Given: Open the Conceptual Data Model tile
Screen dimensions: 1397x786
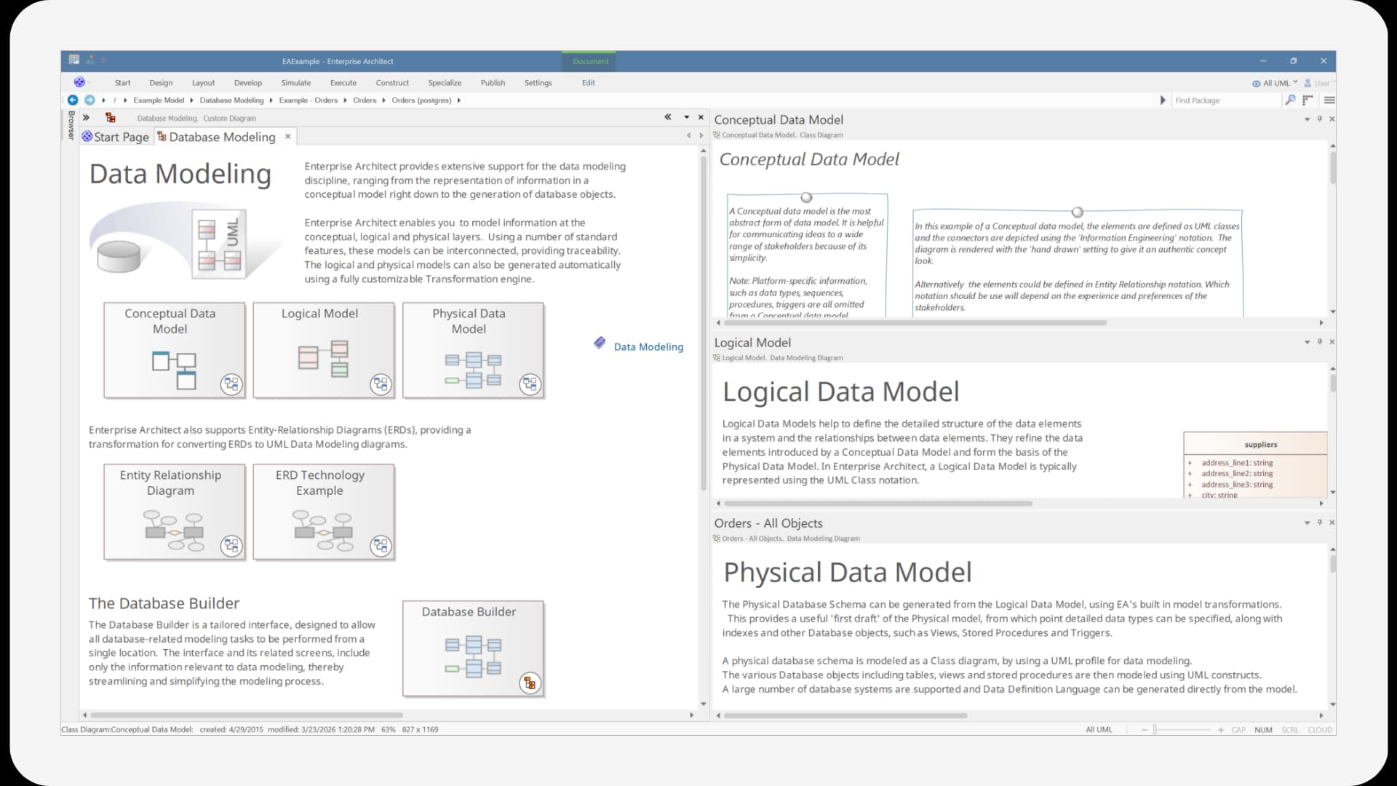Looking at the screenshot, I should tap(174, 350).
